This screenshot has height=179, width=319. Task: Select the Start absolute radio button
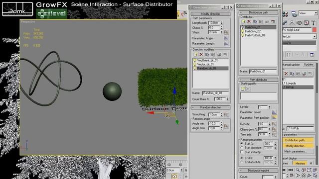coord(242,148)
